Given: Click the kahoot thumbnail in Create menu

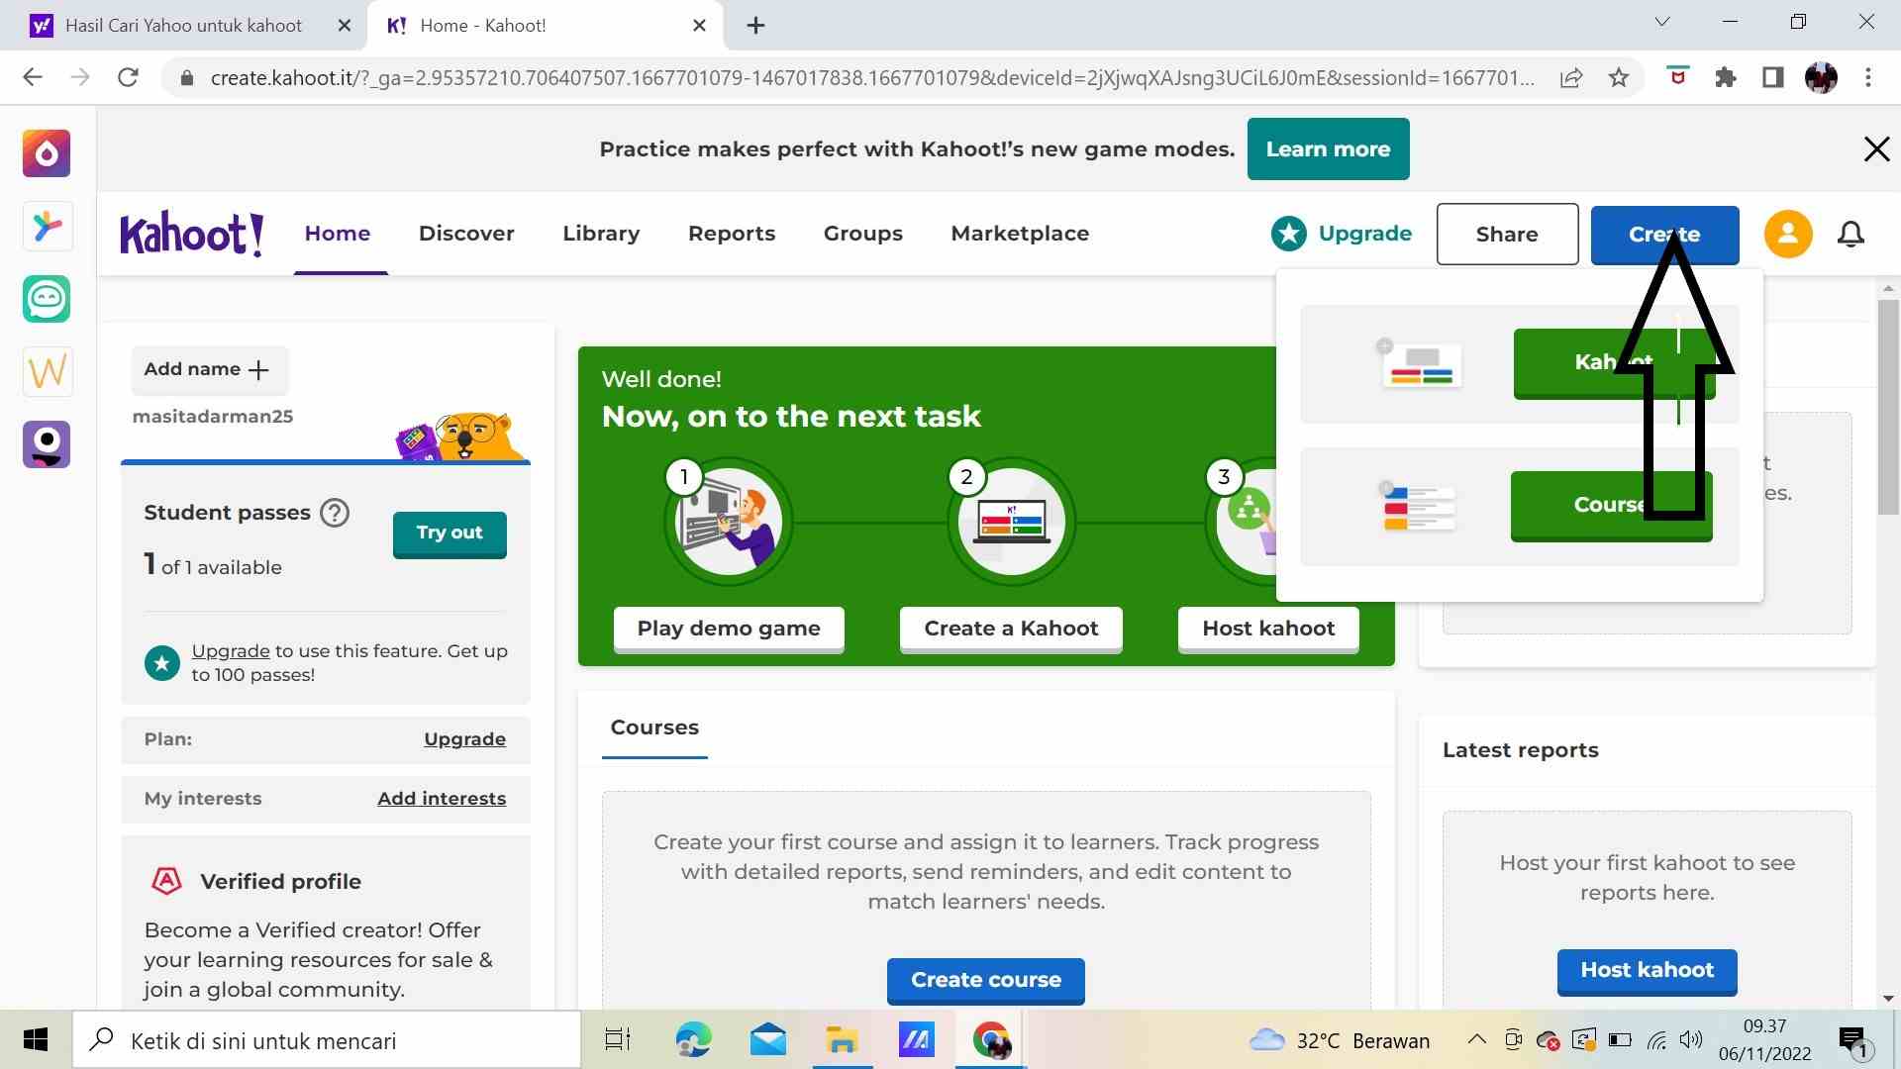Looking at the screenshot, I should pyautogui.click(x=1418, y=364).
